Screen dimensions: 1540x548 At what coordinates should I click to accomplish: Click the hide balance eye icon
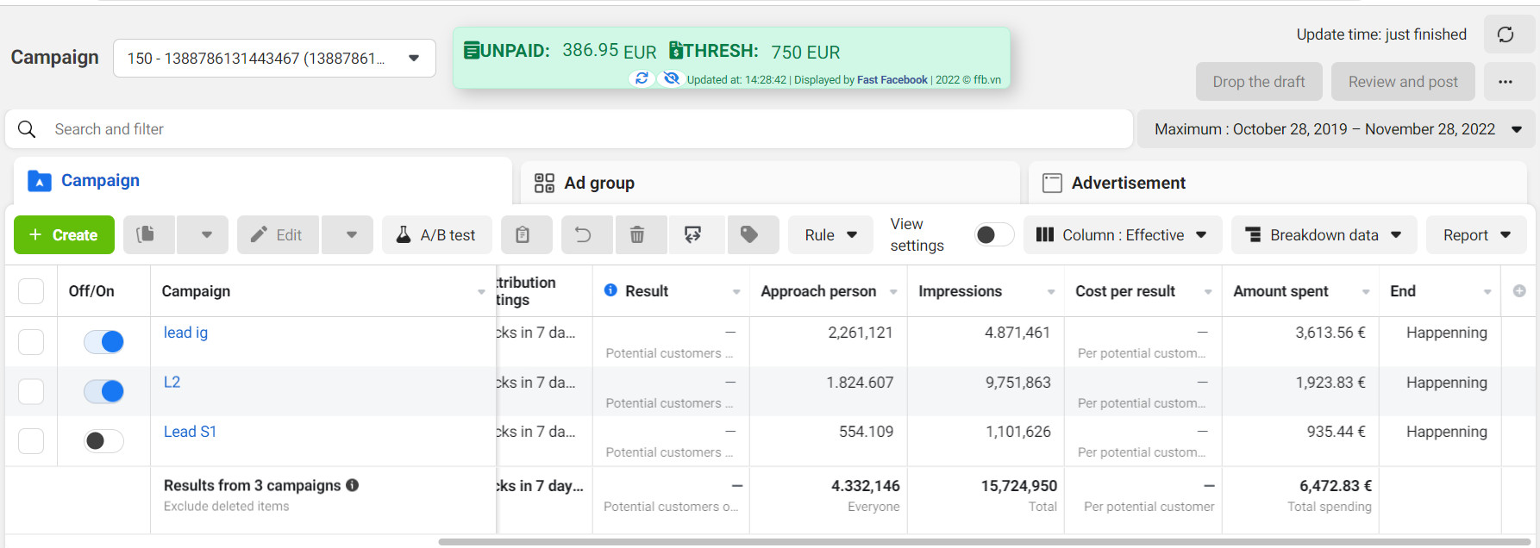(x=670, y=78)
